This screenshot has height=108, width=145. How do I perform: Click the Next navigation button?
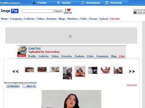[29, 86]
